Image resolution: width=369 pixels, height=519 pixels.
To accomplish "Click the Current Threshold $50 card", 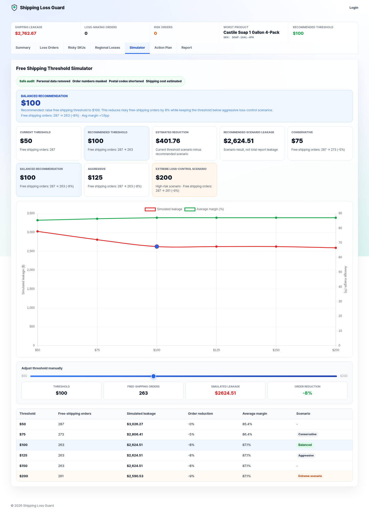I will (x=49, y=143).
